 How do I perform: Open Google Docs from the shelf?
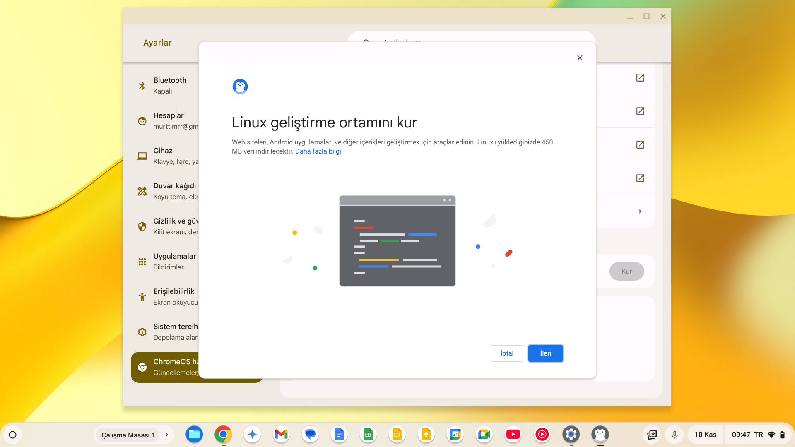[339, 434]
